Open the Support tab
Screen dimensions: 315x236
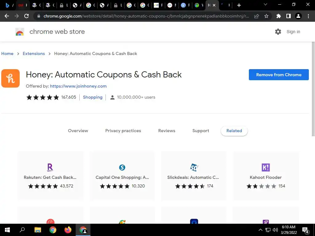(x=201, y=131)
